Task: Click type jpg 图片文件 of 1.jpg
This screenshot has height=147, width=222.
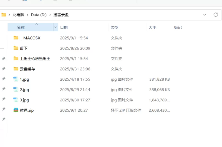Action: pyautogui.click(x=122, y=79)
